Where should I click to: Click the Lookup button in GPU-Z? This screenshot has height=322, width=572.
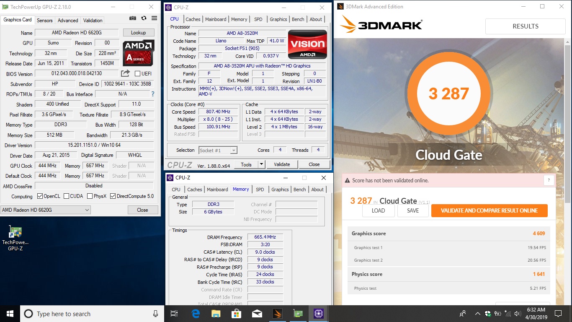click(x=139, y=33)
